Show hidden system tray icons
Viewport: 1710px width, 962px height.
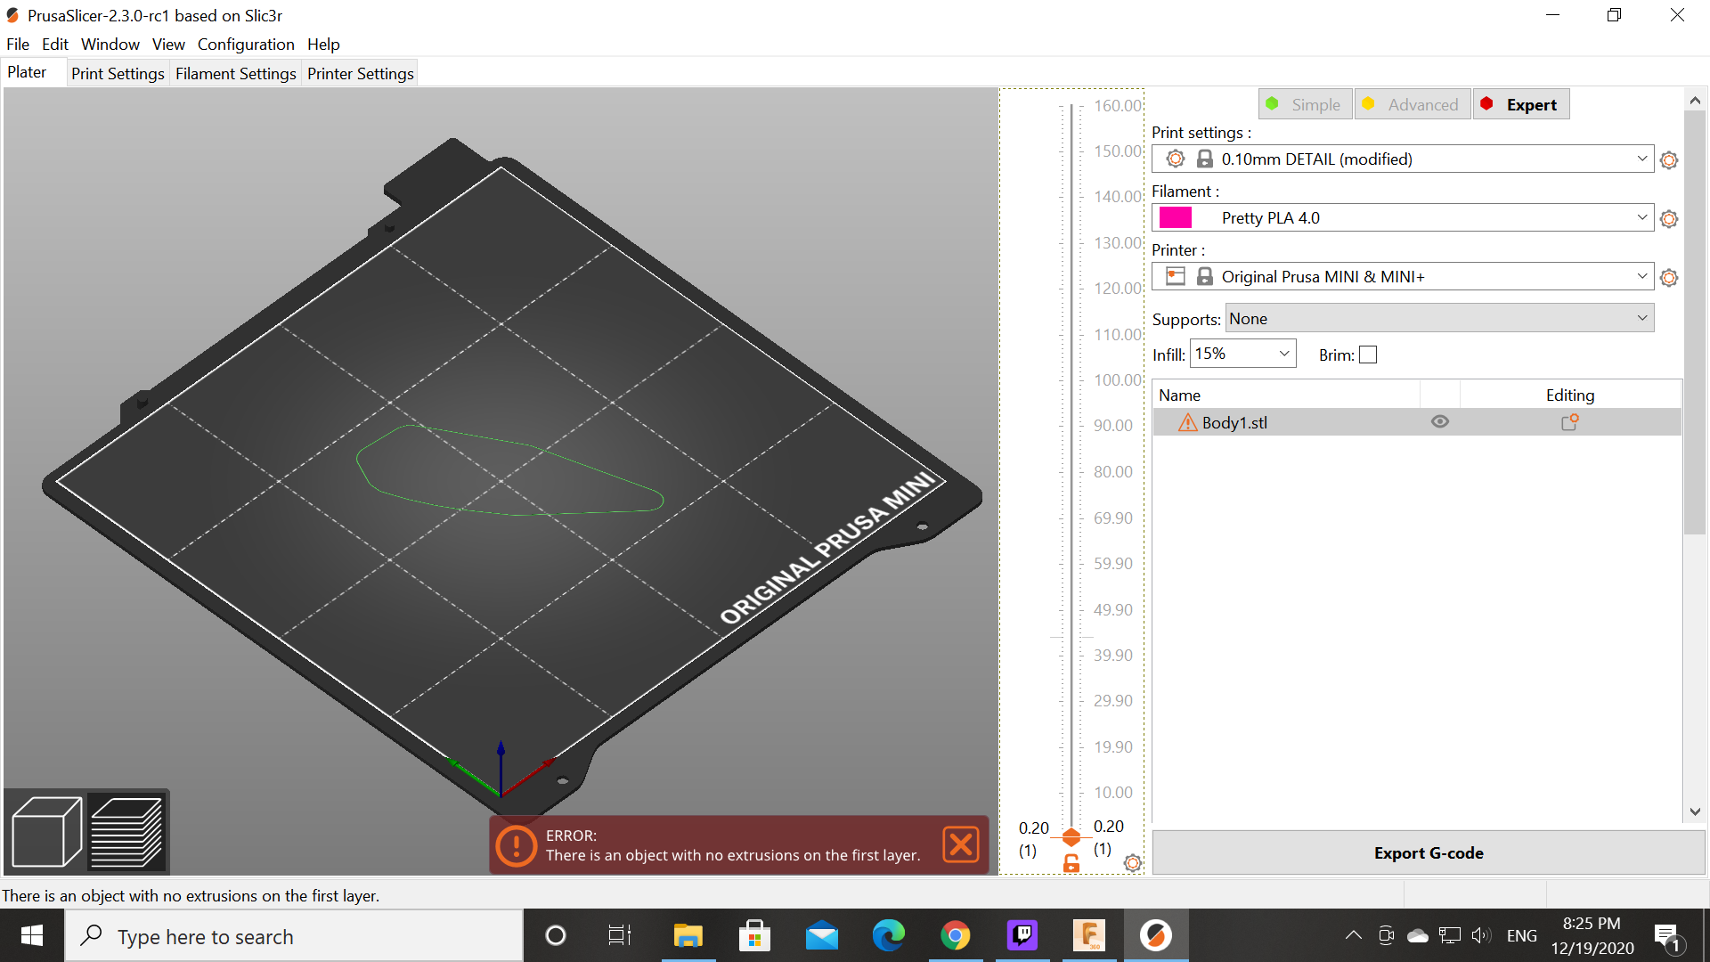(1353, 935)
